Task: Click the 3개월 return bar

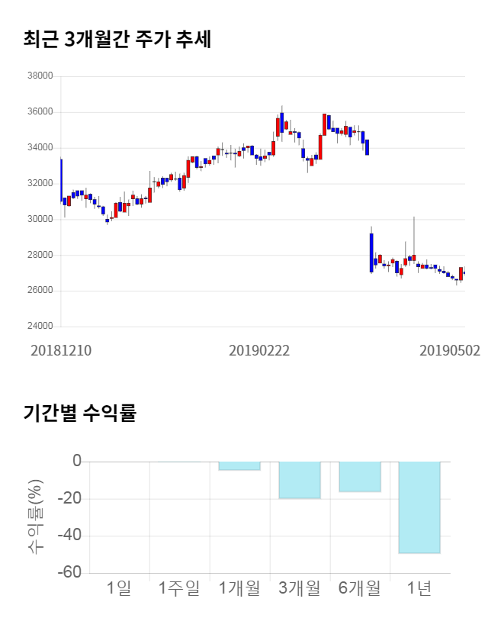Action: (300, 480)
